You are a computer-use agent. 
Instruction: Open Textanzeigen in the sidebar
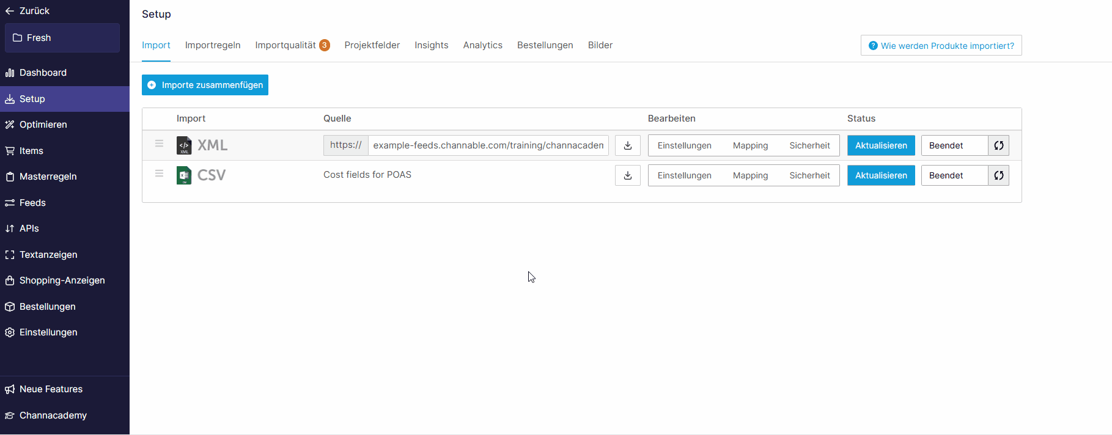[x=65, y=255]
